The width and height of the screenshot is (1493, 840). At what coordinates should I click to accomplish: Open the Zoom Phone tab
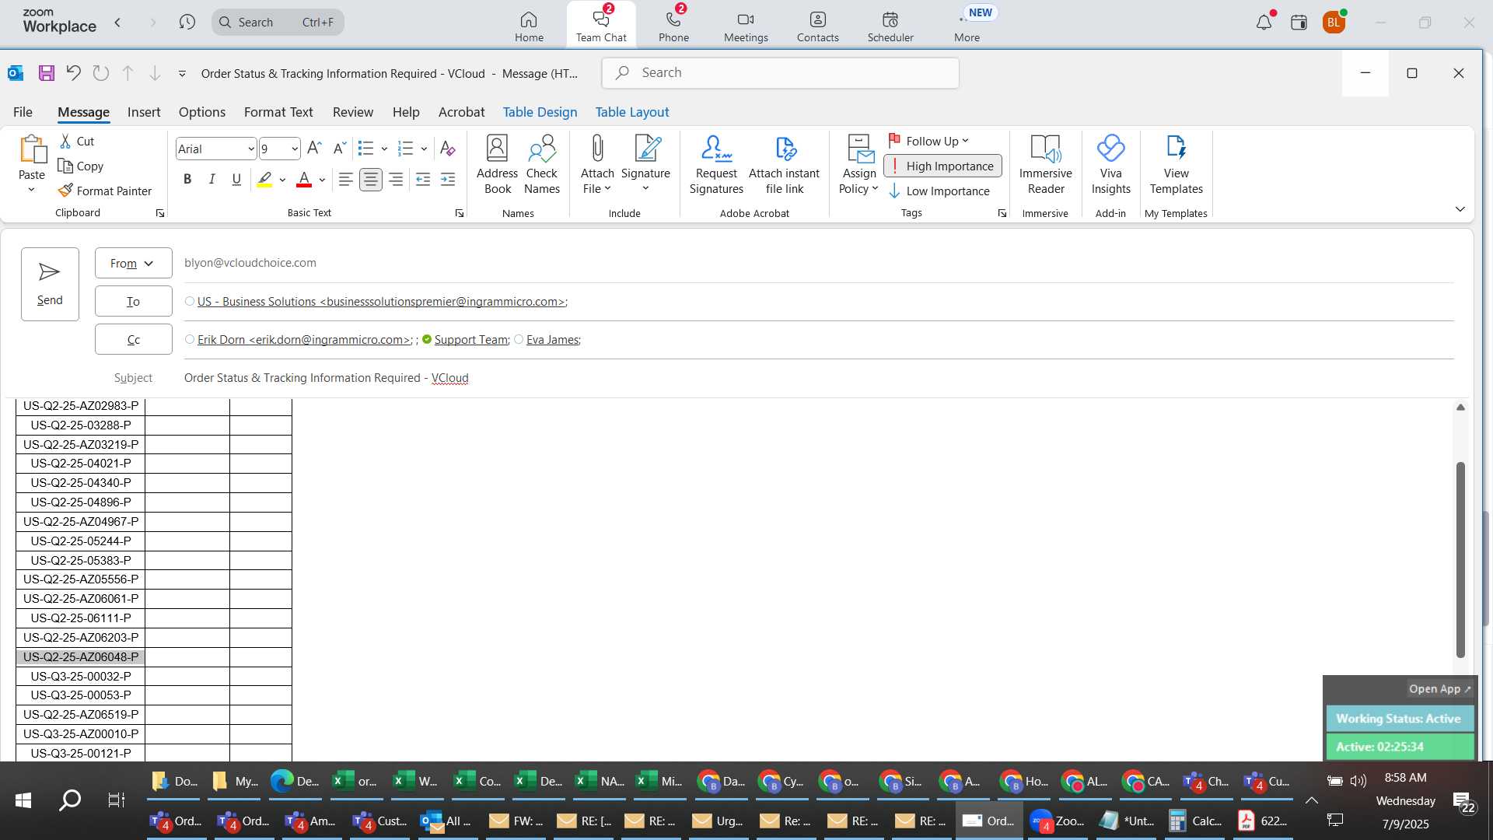pyautogui.click(x=673, y=25)
